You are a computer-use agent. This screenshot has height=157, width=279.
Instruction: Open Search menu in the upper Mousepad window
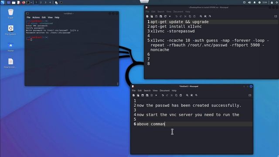click(161, 12)
